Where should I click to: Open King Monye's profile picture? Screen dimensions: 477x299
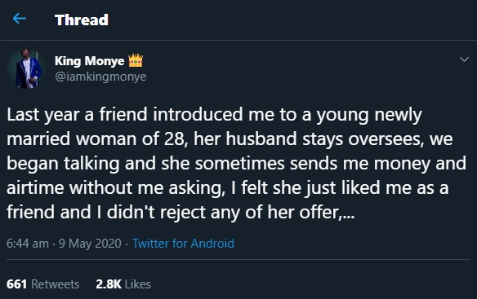[x=26, y=68]
